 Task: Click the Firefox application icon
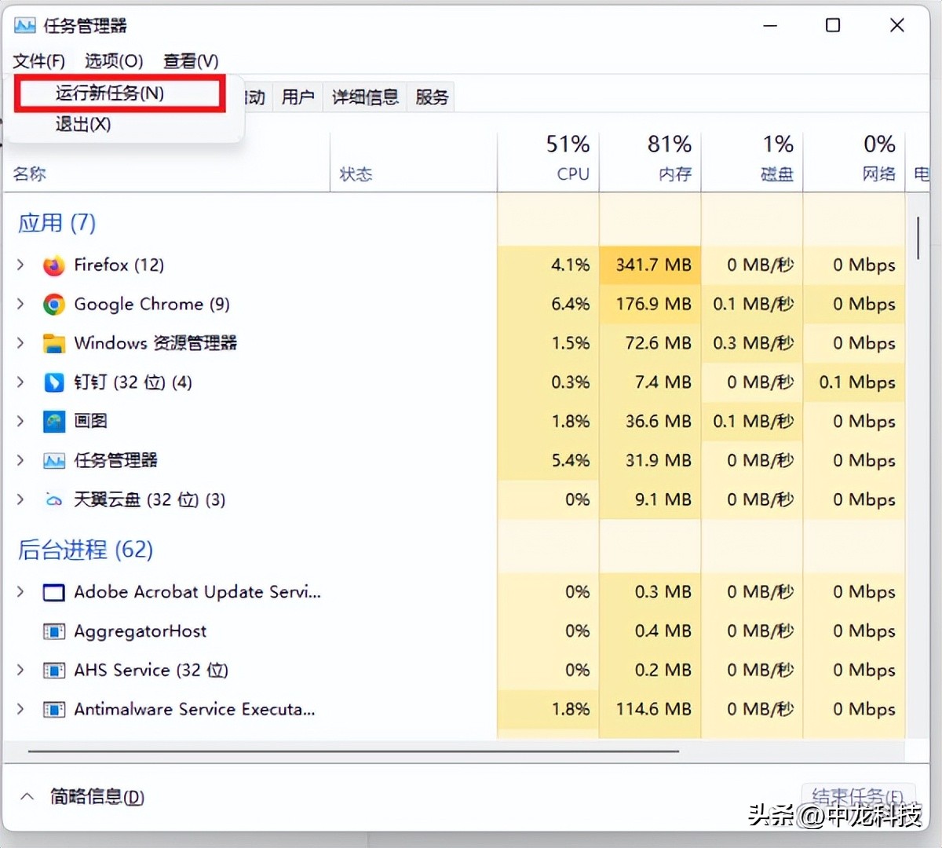(x=53, y=265)
